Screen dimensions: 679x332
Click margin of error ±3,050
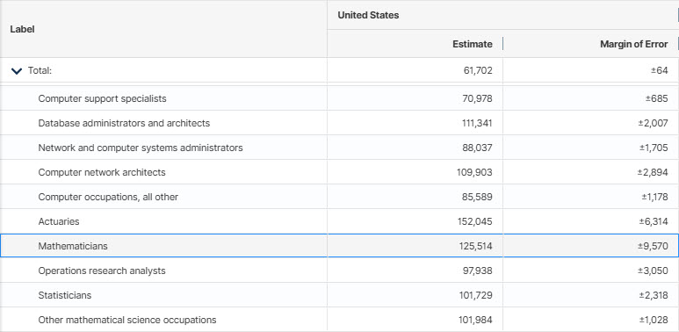tap(653, 271)
